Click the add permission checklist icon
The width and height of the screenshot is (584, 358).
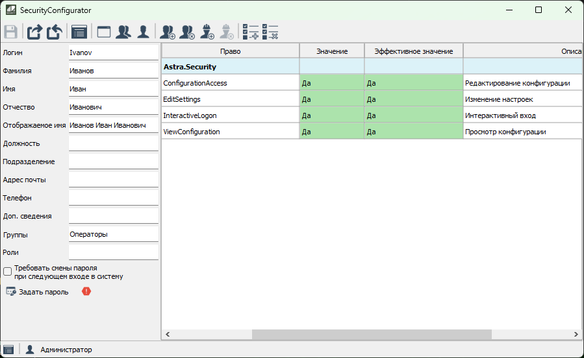click(x=250, y=31)
